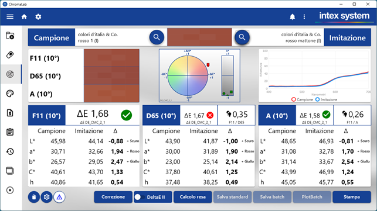The image size is (377, 211).
Task: Select the F11 (10°) illuminant header
Action: click(x=47, y=115)
